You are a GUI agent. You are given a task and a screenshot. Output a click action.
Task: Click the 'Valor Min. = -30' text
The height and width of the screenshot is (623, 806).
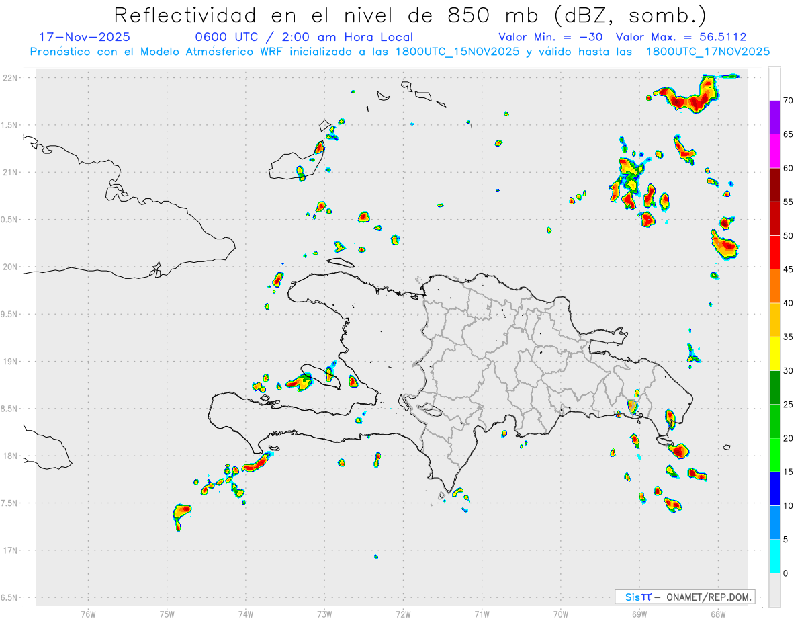pos(551,37)
